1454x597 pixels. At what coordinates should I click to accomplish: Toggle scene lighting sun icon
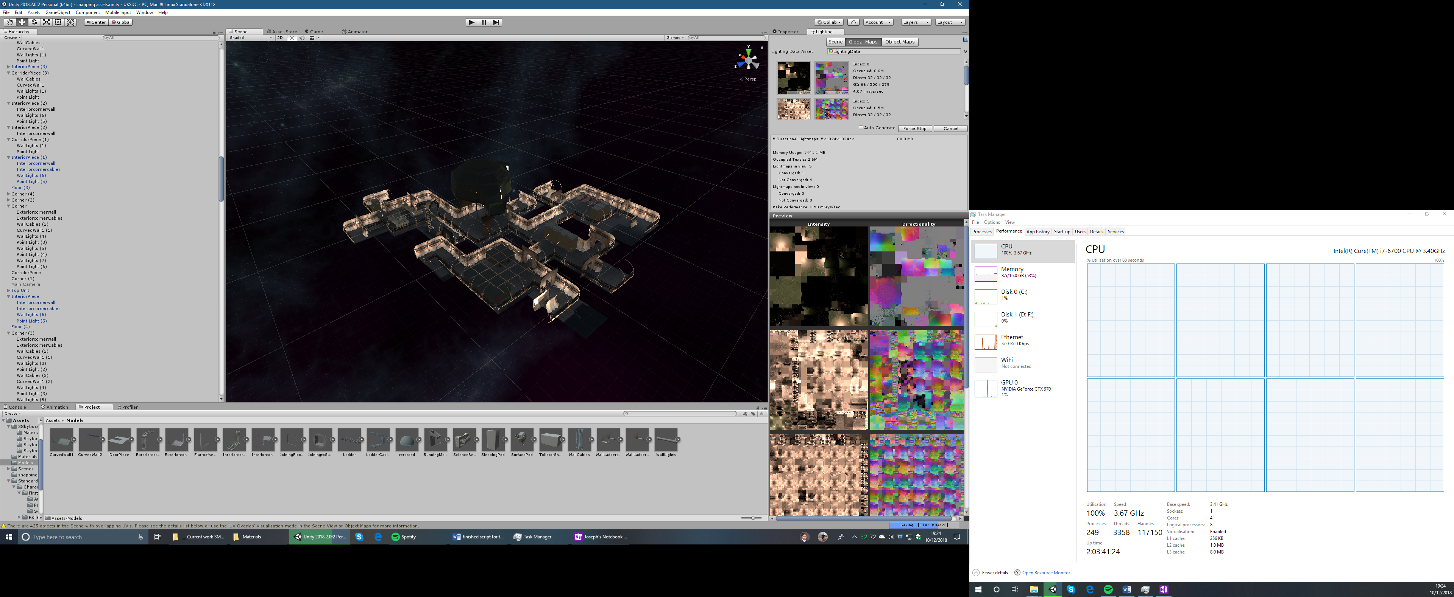[292, 38]
